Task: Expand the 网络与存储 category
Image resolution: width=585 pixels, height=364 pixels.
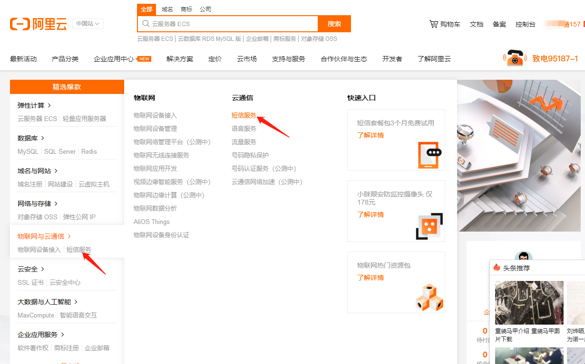Action: click(38, 204)
